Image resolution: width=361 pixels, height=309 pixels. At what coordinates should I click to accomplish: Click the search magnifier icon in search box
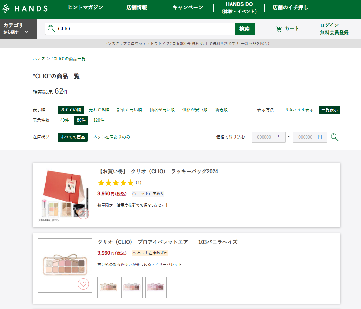coord(51,29)
